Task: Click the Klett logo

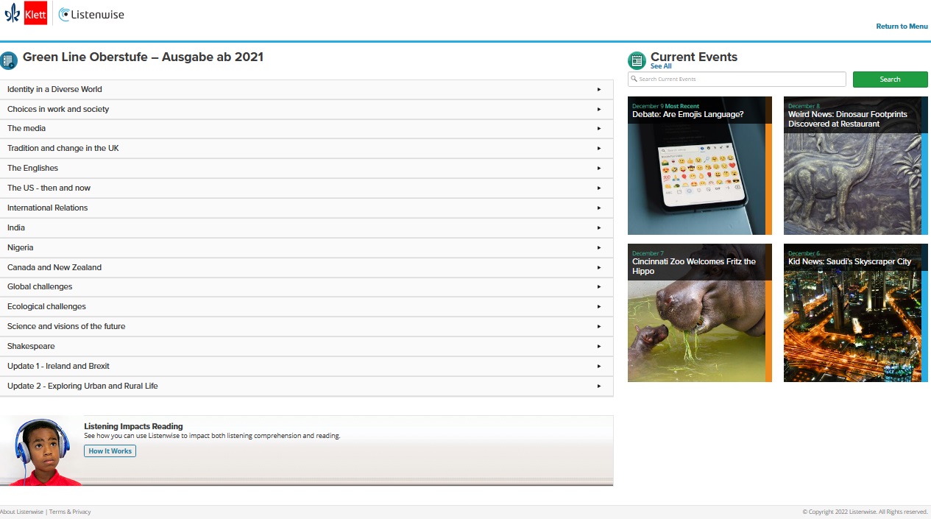Action: click(x=26, y=13)
